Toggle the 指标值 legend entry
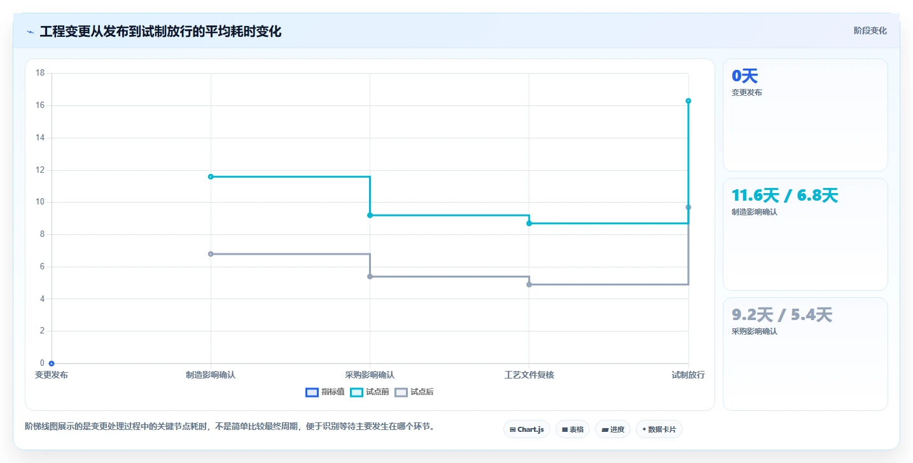This screenshot has height=463, width=913. (325, 393)
